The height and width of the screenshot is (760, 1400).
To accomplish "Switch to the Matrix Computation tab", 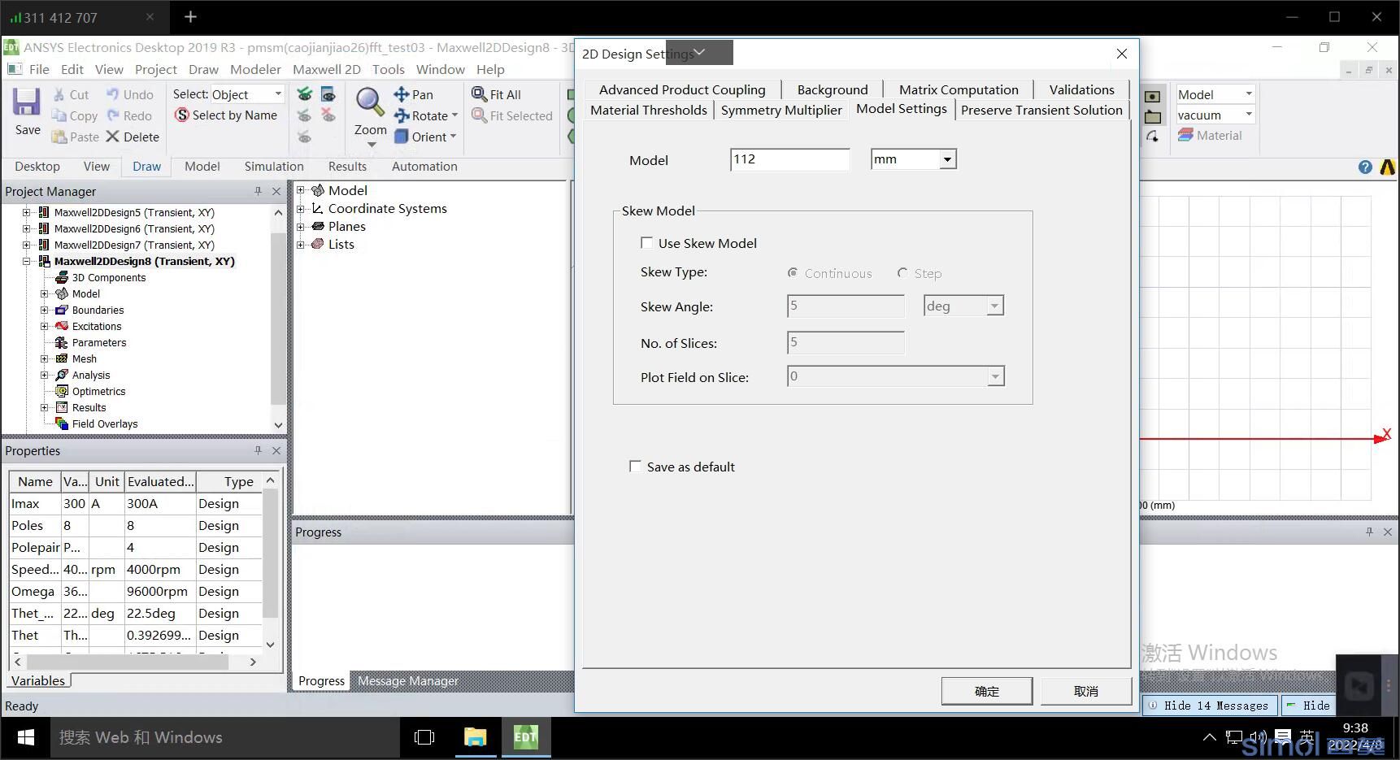I will point(959,89).
